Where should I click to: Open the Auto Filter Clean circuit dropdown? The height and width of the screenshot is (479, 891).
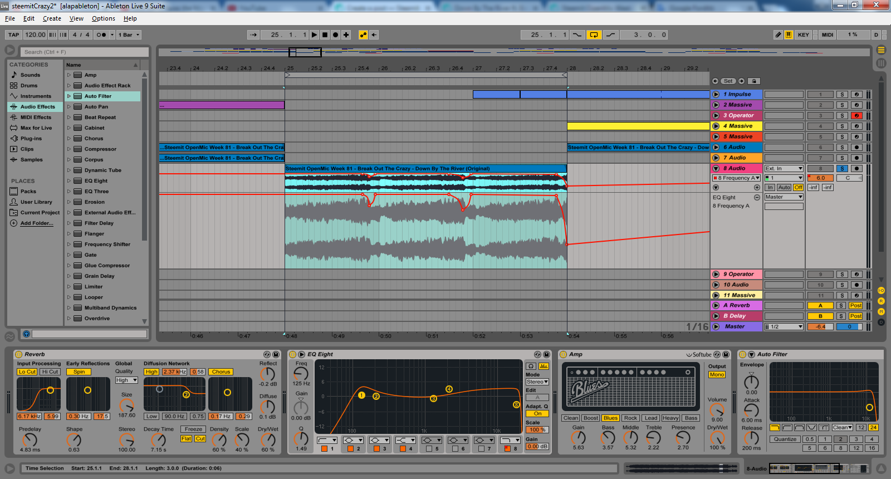843,427
